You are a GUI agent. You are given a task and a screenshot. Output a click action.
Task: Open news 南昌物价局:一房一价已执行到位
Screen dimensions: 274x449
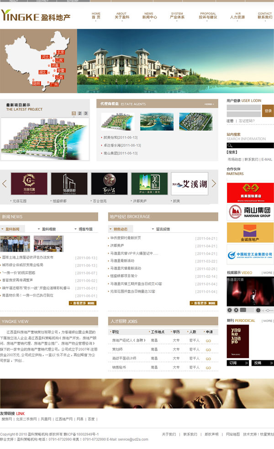click(x=28, y=295)
